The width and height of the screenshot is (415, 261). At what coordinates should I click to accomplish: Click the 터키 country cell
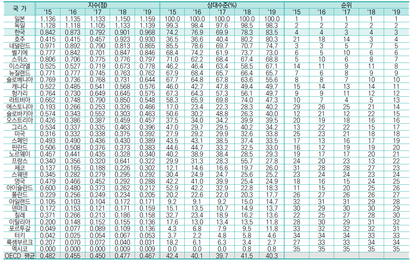(19, 235)
